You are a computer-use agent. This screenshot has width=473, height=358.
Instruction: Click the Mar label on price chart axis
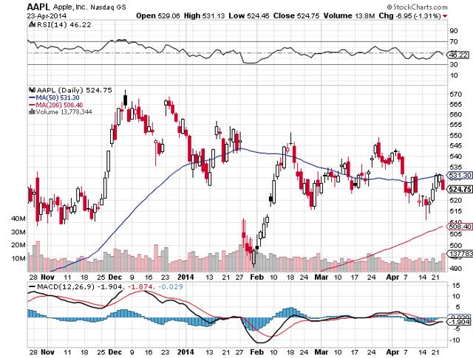tap(321, 278)
